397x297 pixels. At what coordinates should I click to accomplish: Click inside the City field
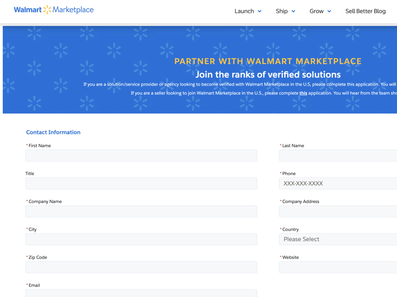(141, 239)
